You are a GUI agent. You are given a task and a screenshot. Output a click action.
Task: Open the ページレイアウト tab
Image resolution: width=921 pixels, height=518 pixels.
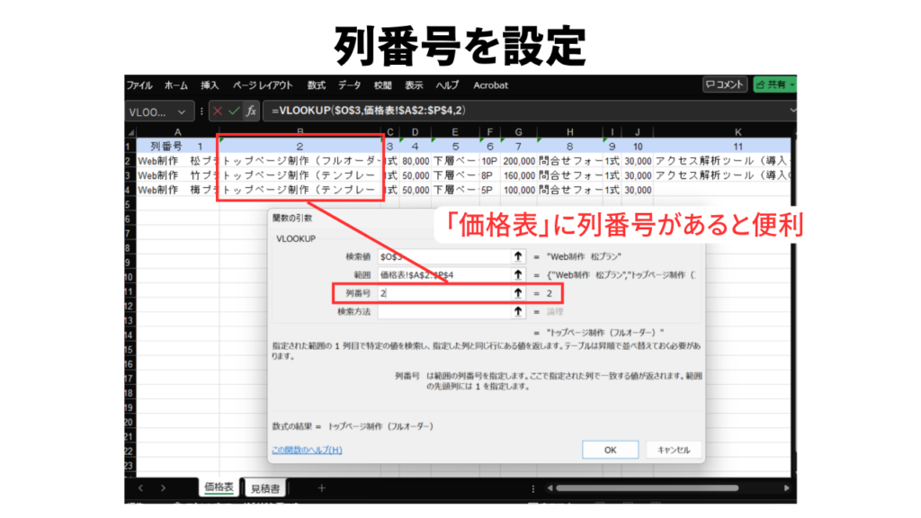(x=263, y=85)
